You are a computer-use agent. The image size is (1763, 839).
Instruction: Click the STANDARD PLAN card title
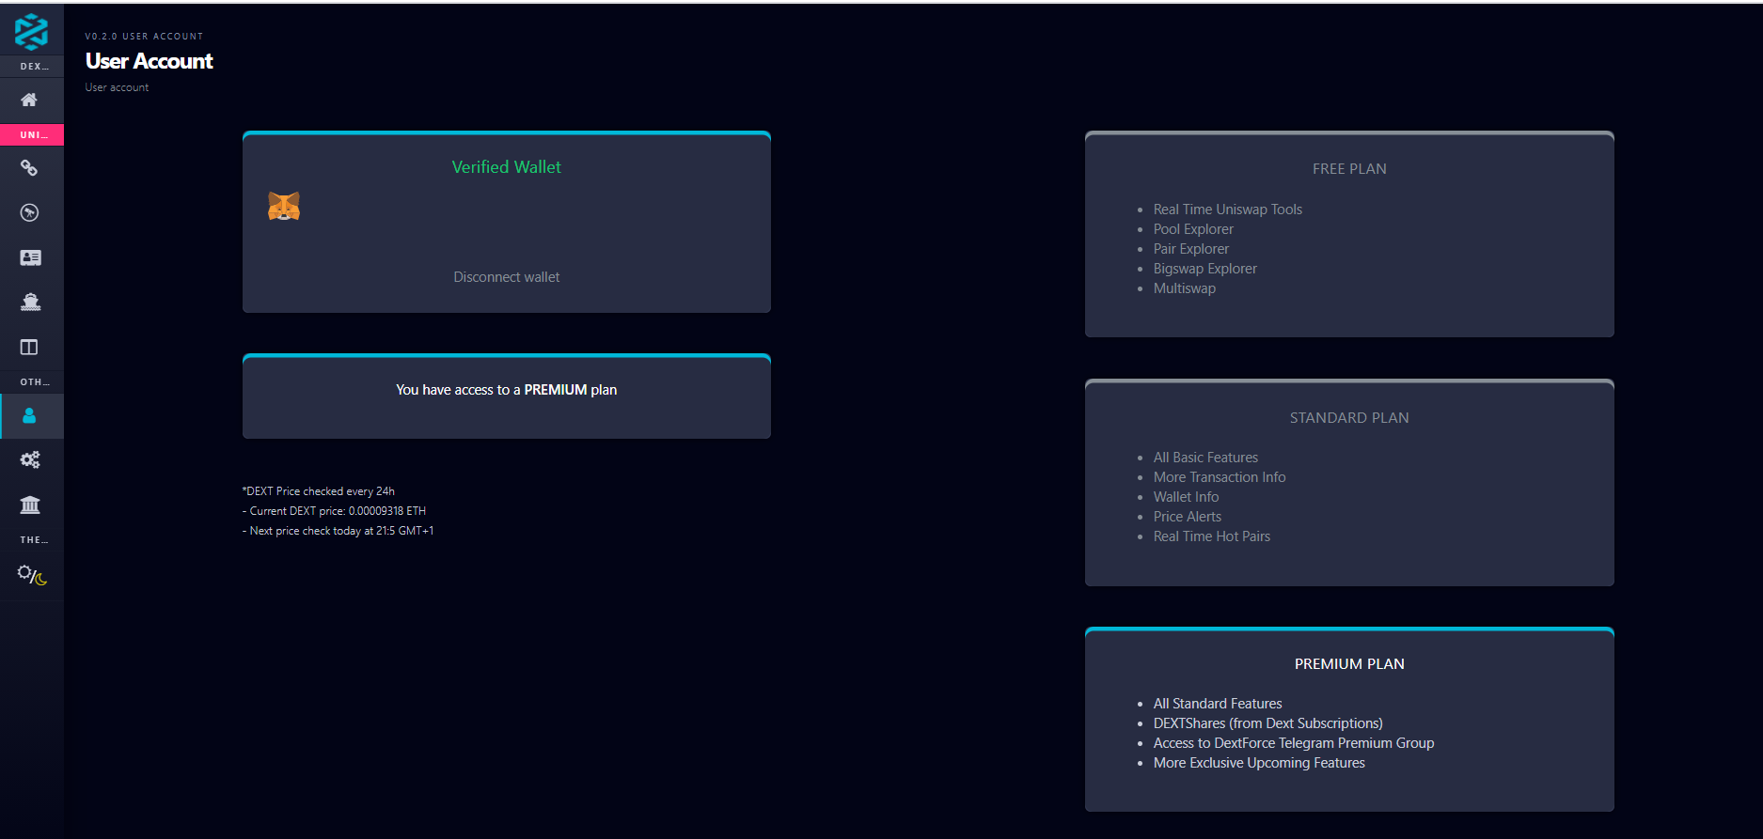[x=1349, y=418]
